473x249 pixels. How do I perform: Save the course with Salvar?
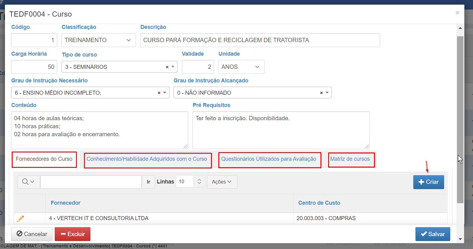433,234
